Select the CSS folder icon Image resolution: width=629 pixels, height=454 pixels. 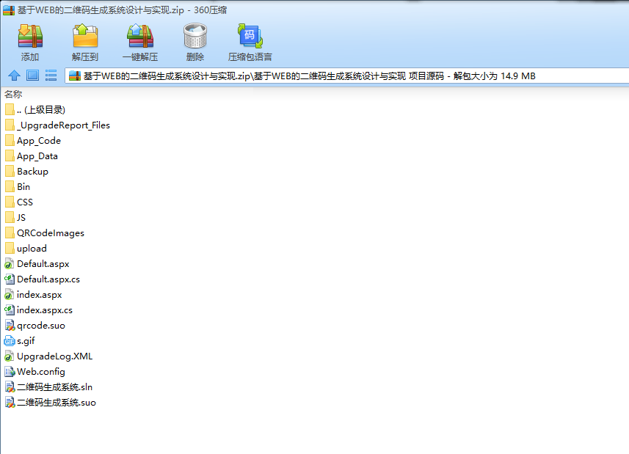10,202
